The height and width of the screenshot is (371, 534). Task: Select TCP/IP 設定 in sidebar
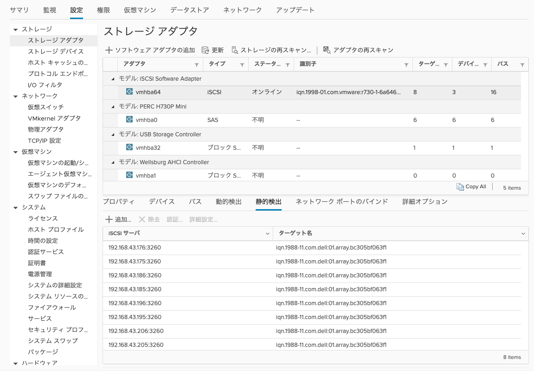pos(45,141)
